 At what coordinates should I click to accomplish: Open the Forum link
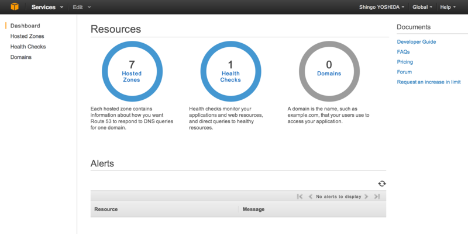(x=404, y=72)
